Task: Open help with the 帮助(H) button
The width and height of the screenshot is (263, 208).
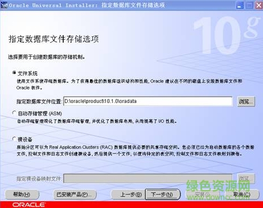Action: 22,194
